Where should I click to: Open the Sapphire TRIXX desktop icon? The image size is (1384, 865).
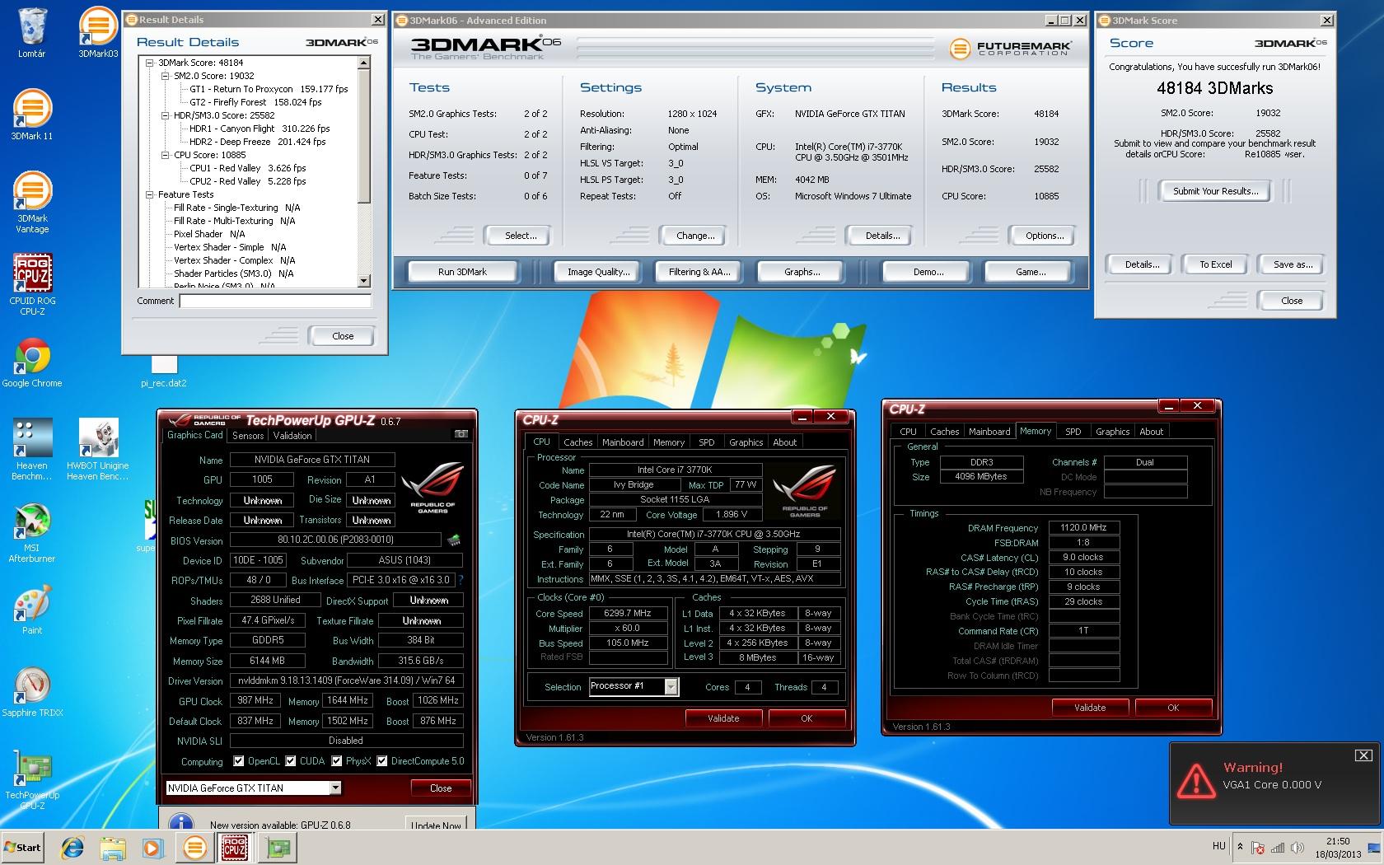pyautogui.click(x=32, y=693)
